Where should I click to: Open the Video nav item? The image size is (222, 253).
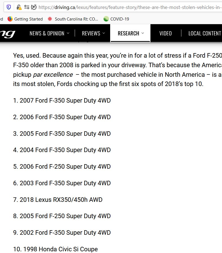click(165, 33)
